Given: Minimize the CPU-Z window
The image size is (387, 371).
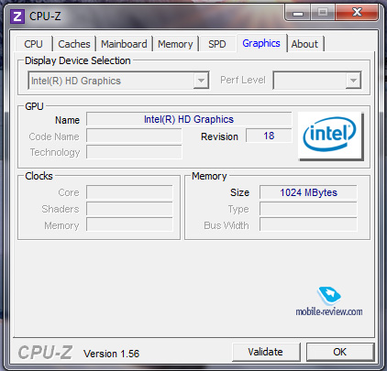Looking at the screenshot, I should (297, 13).
